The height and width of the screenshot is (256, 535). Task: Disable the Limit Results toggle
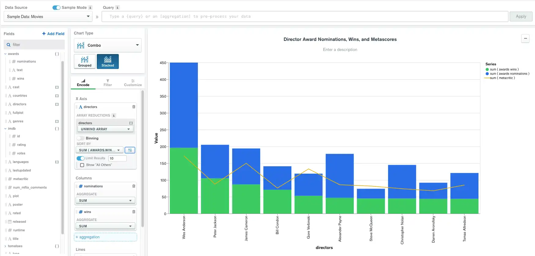point(81,158)
